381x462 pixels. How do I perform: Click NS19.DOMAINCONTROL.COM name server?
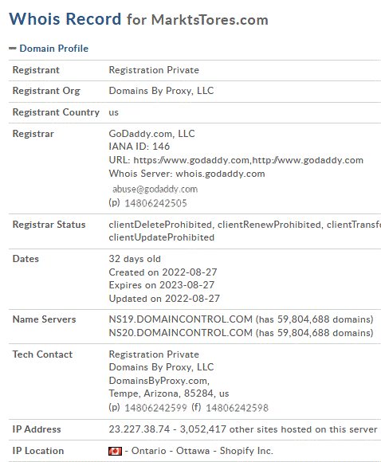(181, 319)
